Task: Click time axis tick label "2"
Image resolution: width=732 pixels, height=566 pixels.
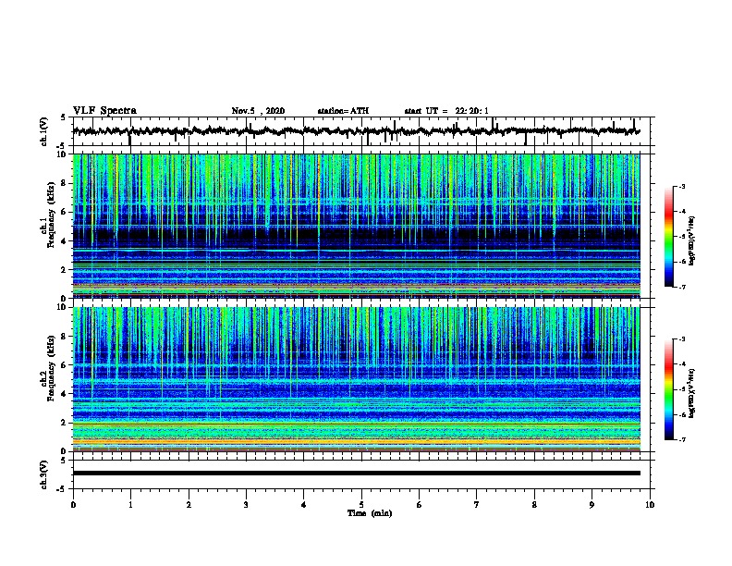Action: 189,504
